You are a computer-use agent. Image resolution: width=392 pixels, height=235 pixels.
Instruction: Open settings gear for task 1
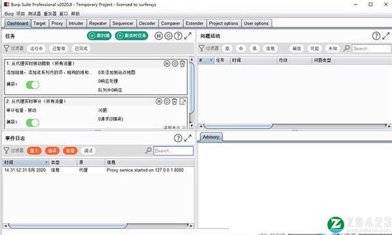click(x=175, y=63)
